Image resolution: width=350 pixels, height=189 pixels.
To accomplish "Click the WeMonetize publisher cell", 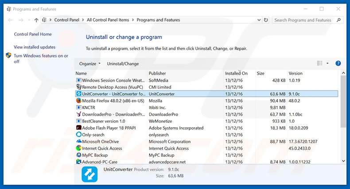I will click(x=160, y=121).
